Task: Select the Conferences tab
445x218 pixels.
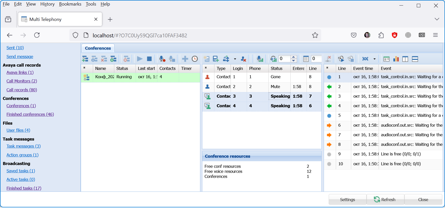Action: click(x=98, y=48)
